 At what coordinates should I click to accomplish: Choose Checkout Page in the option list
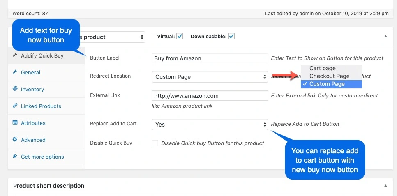point(329,76)
